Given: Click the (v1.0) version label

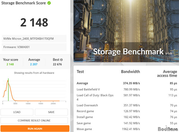Looking at the screenshot, I should [169, 53].
